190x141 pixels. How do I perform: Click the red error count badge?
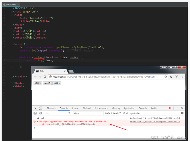[x=171, y=108]
